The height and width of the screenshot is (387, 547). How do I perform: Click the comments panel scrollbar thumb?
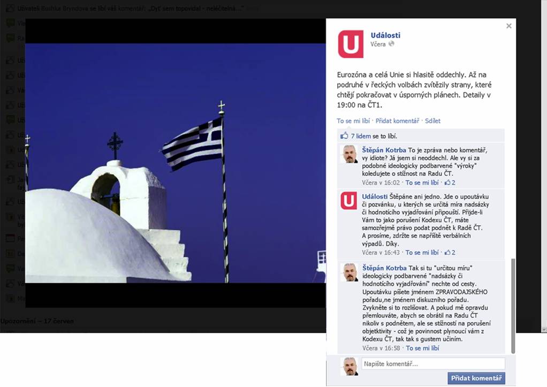point(513,305)
